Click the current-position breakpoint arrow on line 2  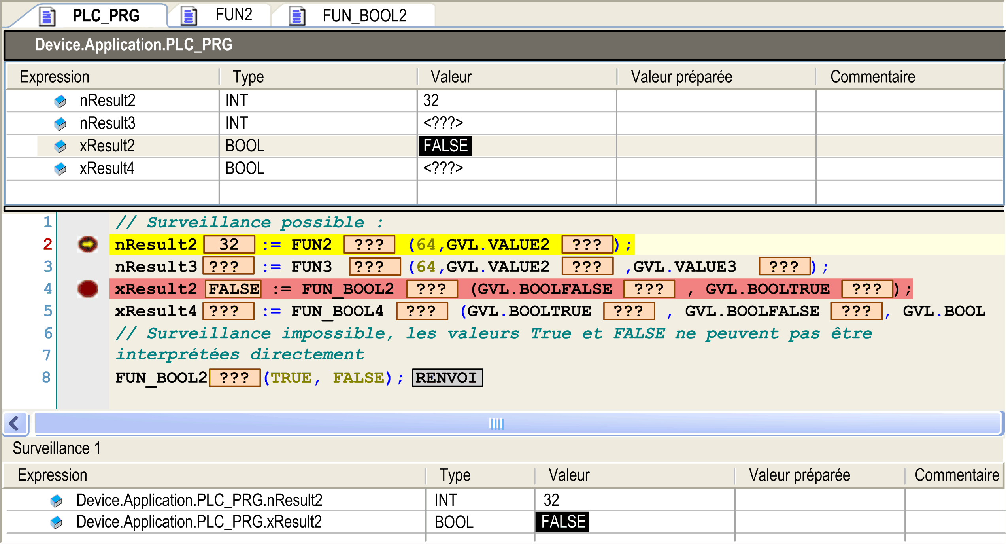(87, 244)
